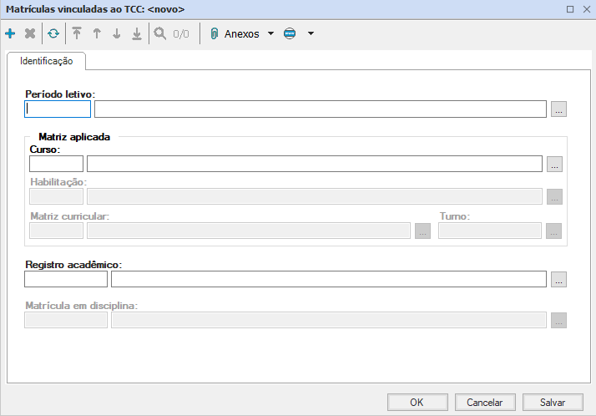
Task: Click the refresh icon in toolbar
Action: pyautogui.click(x=53, y=34)
